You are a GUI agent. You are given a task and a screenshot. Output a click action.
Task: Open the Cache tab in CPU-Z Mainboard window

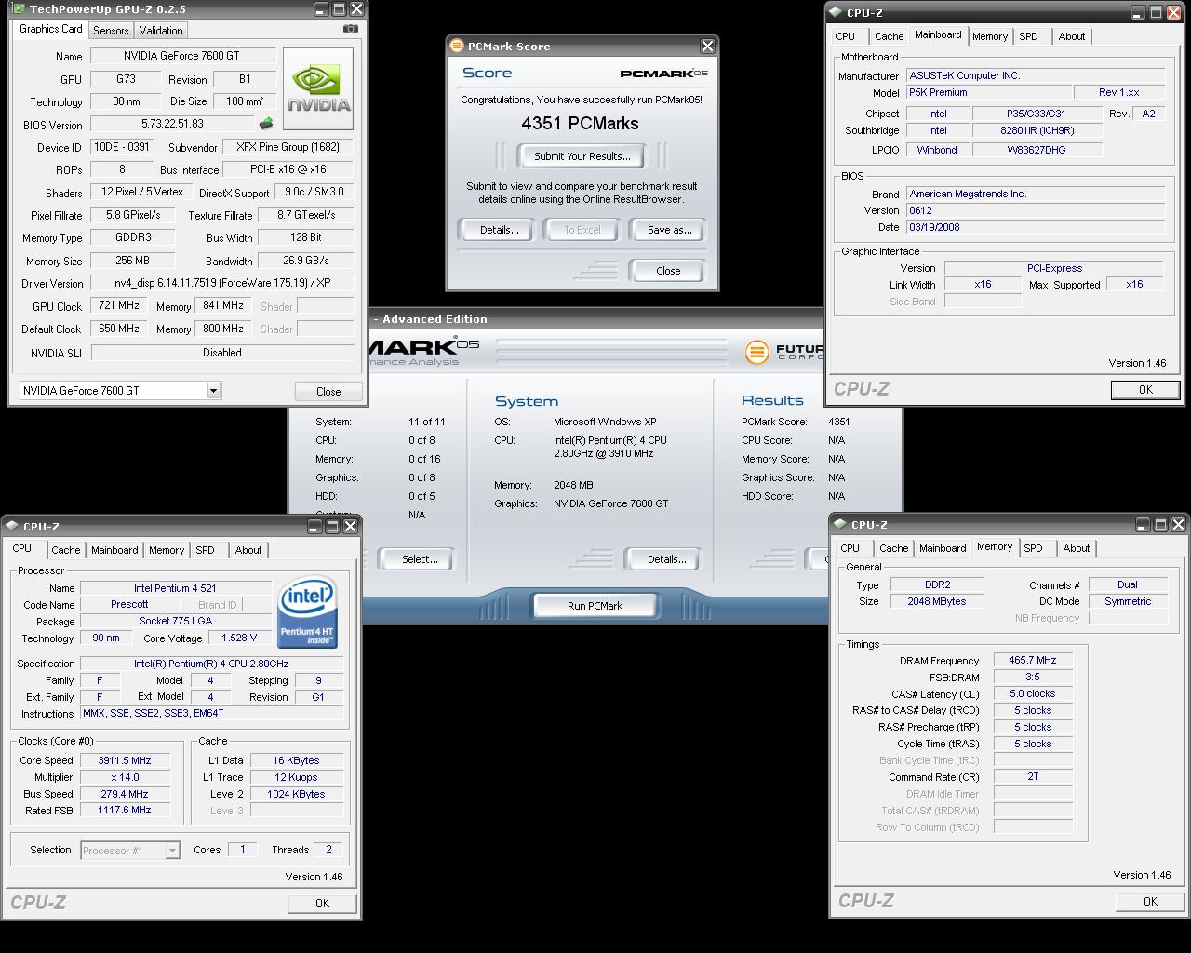tap(889, 36)
